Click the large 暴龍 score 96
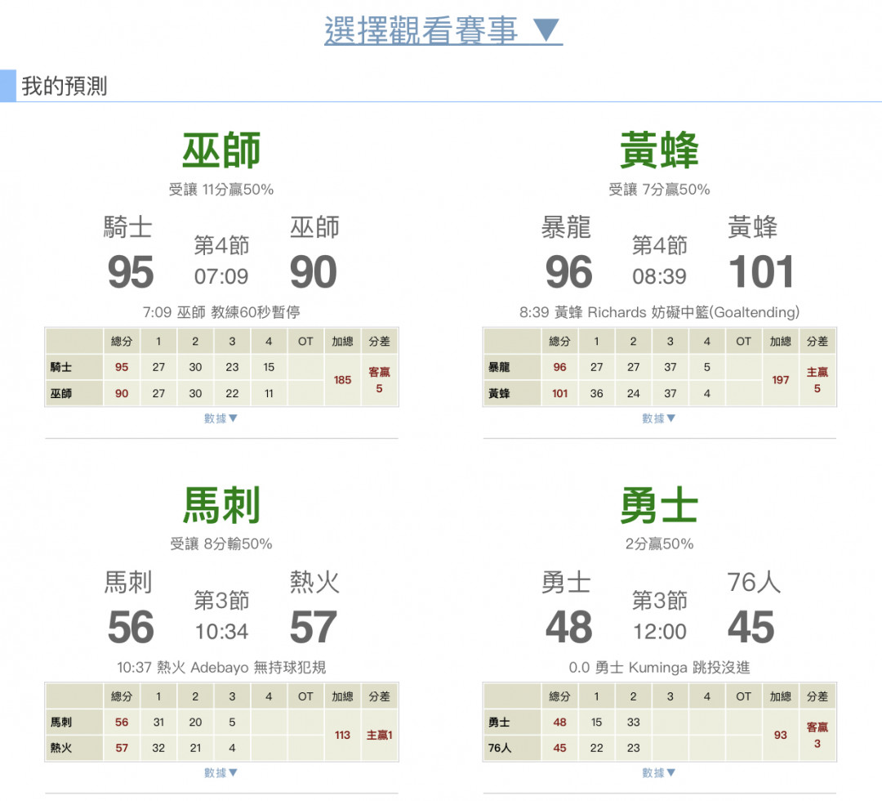Screen dimensions: 882x801 click(568, 272)
